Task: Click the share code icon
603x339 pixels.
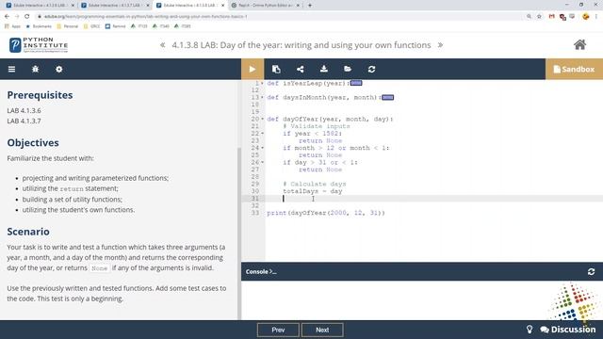Action: (x=300, y=69)
